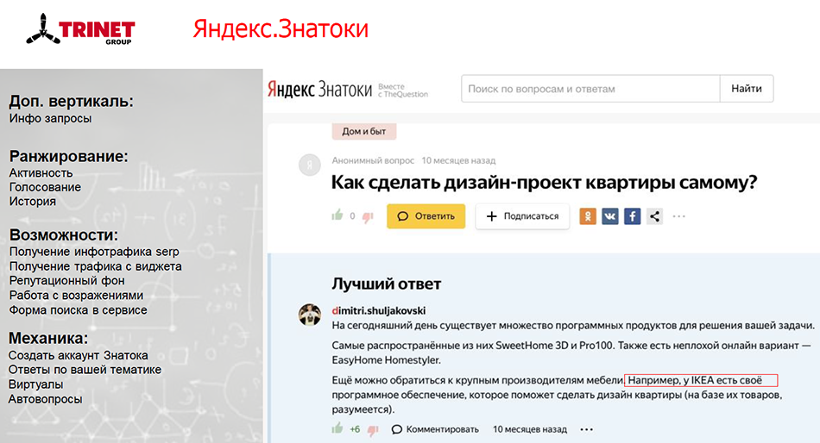This screenshot has height=443, width=820.
Task: Click the answer text EasyHome Homestyler.
Action: click(x=387, y=360)
